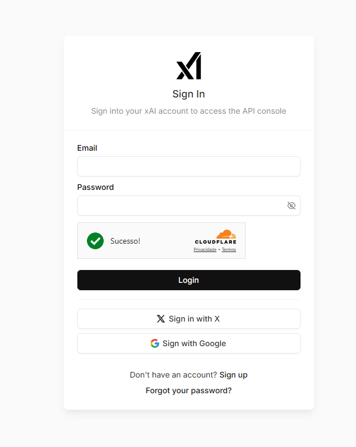The width and height of the screenshot is (356, 447).
Task: Toggle password visibility eye icon
Action: [291, 206]
